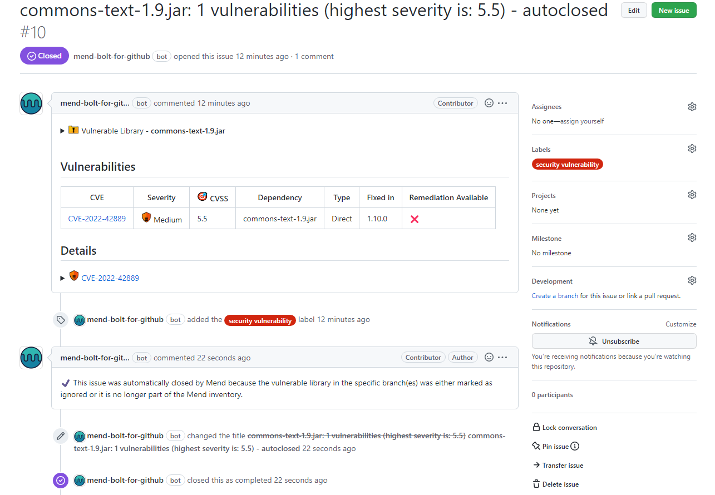Viewport: 715px width, 495px height.
Task: Click the Edit title button
Action: 634,11
